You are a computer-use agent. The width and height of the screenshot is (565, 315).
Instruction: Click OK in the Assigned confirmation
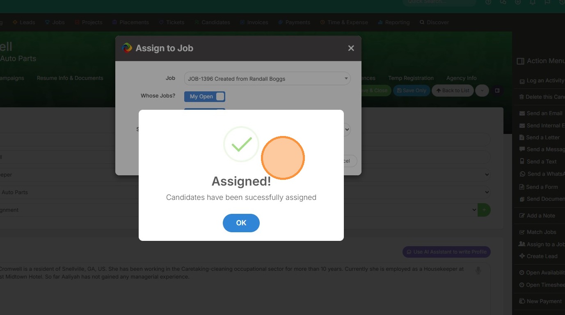click(241, 223)
